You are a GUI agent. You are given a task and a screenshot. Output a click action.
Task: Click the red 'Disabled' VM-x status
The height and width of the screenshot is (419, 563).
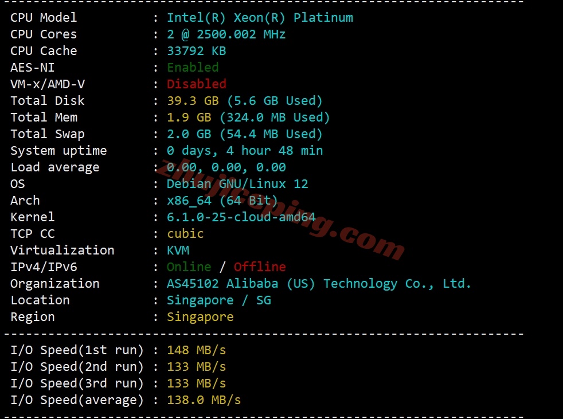197,84
